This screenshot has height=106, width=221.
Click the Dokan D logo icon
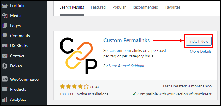coord(5,66)
